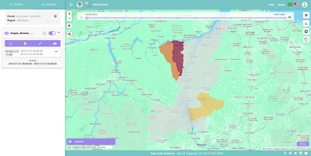311x156 pixels.
Task: Open the hamburger menu next to Harmonize
Action: [71, 5]
